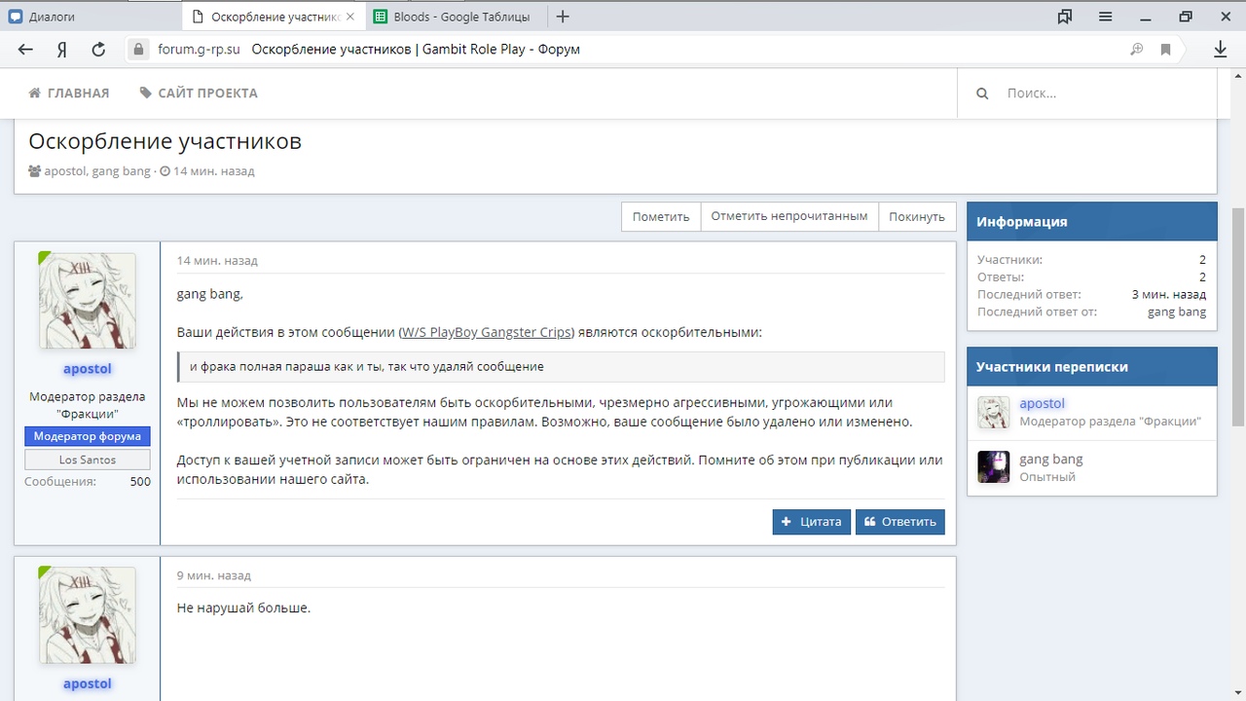
Task: Click gang bang avatar in participants
Action: (993, 467)
